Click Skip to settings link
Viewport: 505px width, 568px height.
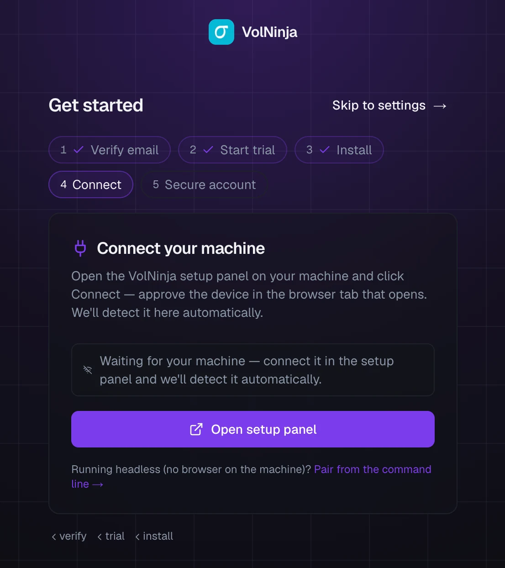pyautogui.click(x=389, y=105)
